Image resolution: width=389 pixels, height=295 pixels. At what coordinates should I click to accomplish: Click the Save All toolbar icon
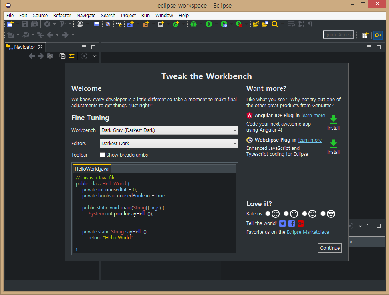click(34, 24)
